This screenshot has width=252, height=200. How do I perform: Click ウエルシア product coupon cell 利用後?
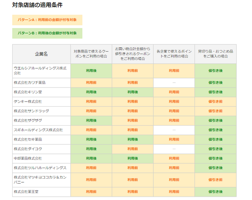pyautogui.click(x=91, y=71)
